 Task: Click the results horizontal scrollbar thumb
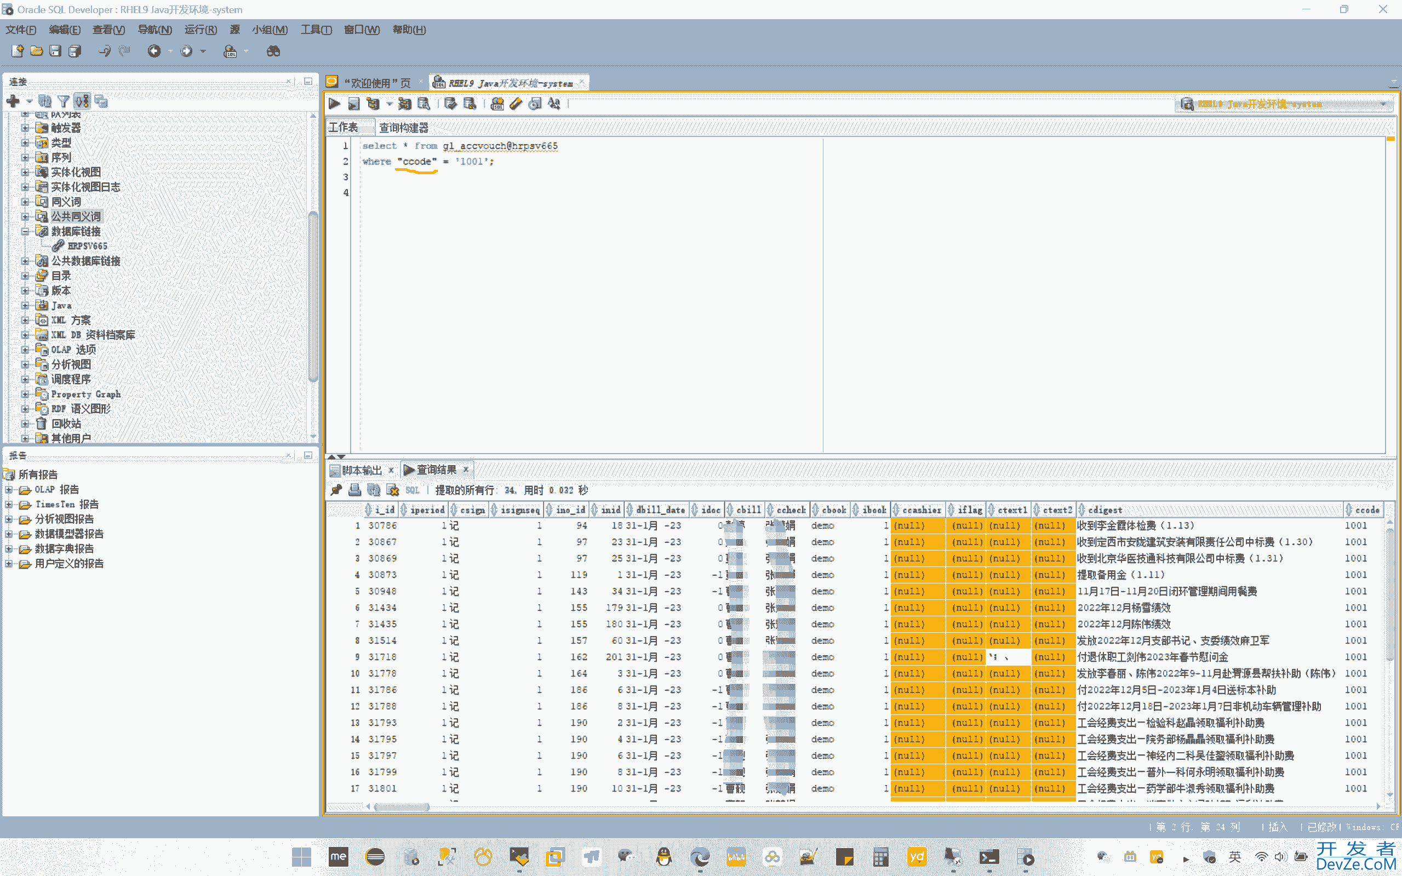(402, 806)
